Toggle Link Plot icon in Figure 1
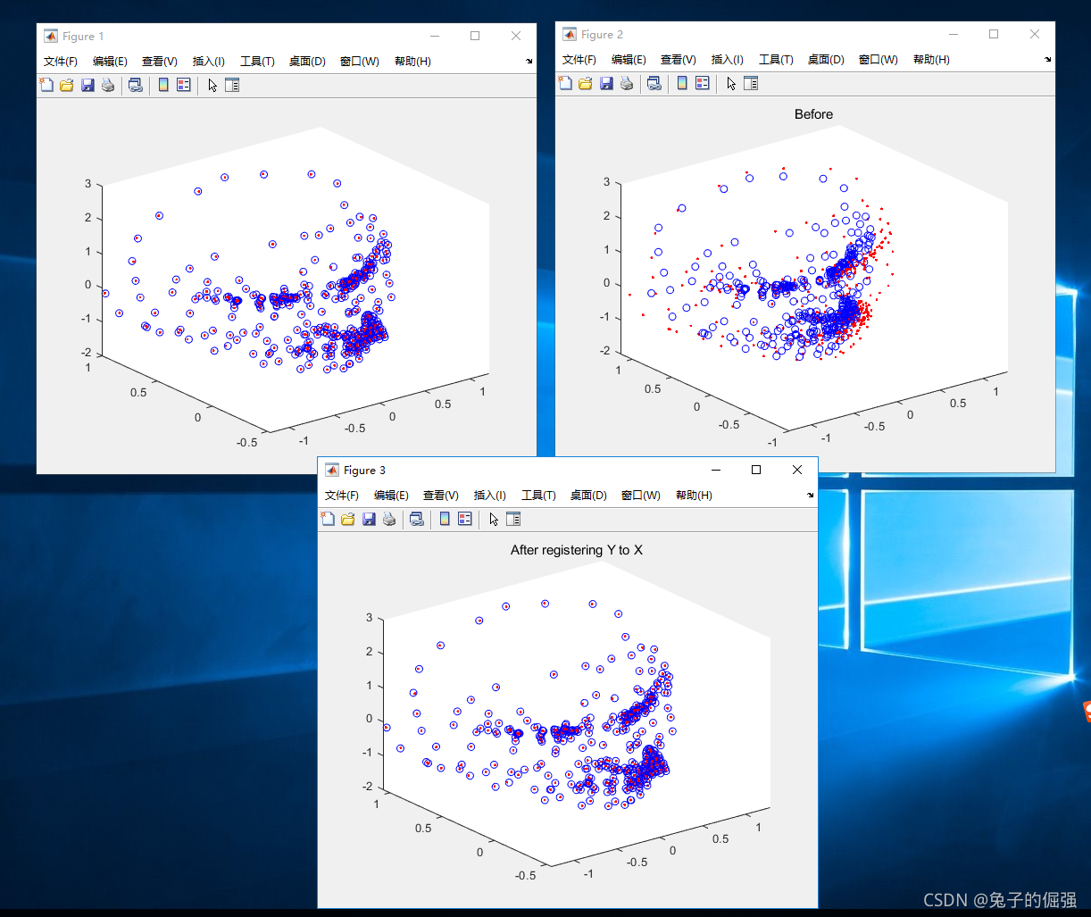This screenshot has height=917, width=1091. 136,85
